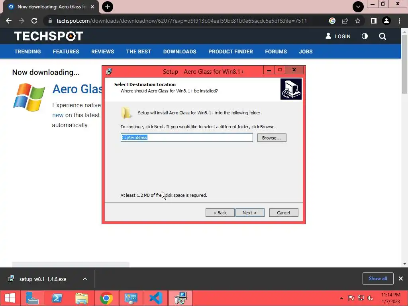This screenshot has height=306, width=408.
Task: Open Visual Studio Code from taskbar
Action: coord(156,298)
